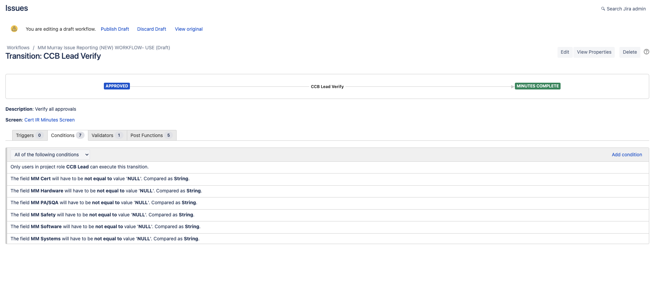Open the conditions logic dropdown

pyautogui.click(x=50, y=155)
